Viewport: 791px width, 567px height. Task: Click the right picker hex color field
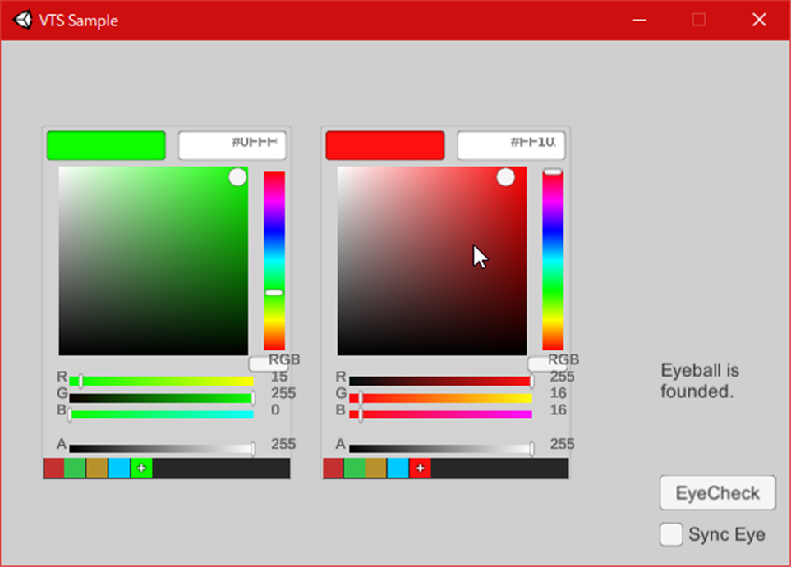pos(511,145)
